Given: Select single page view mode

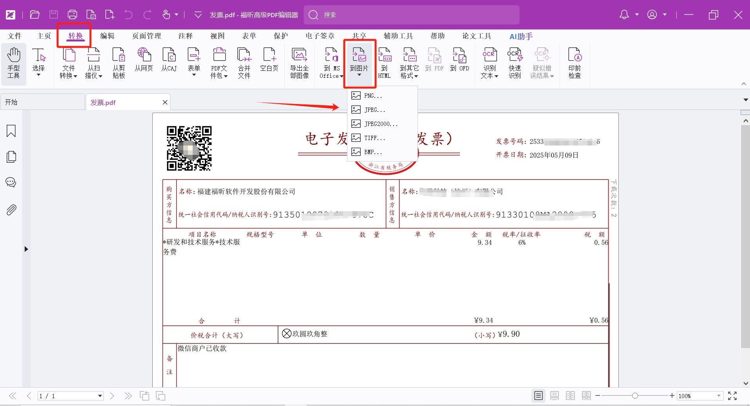Looking at the screenshot, I should point(539,396).
